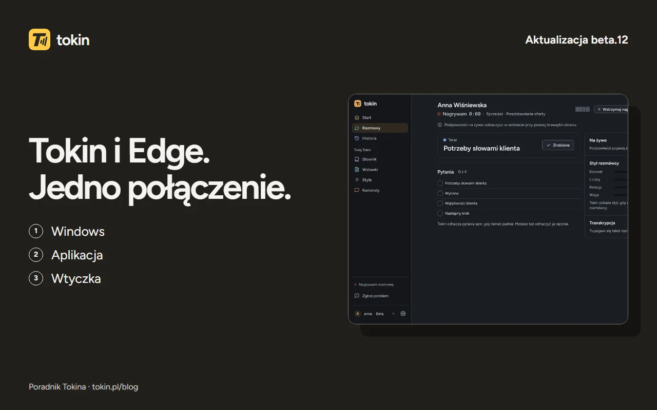
Task: Click the Wstrzymaj nagrywanie pause button
Action: point(611,109)
